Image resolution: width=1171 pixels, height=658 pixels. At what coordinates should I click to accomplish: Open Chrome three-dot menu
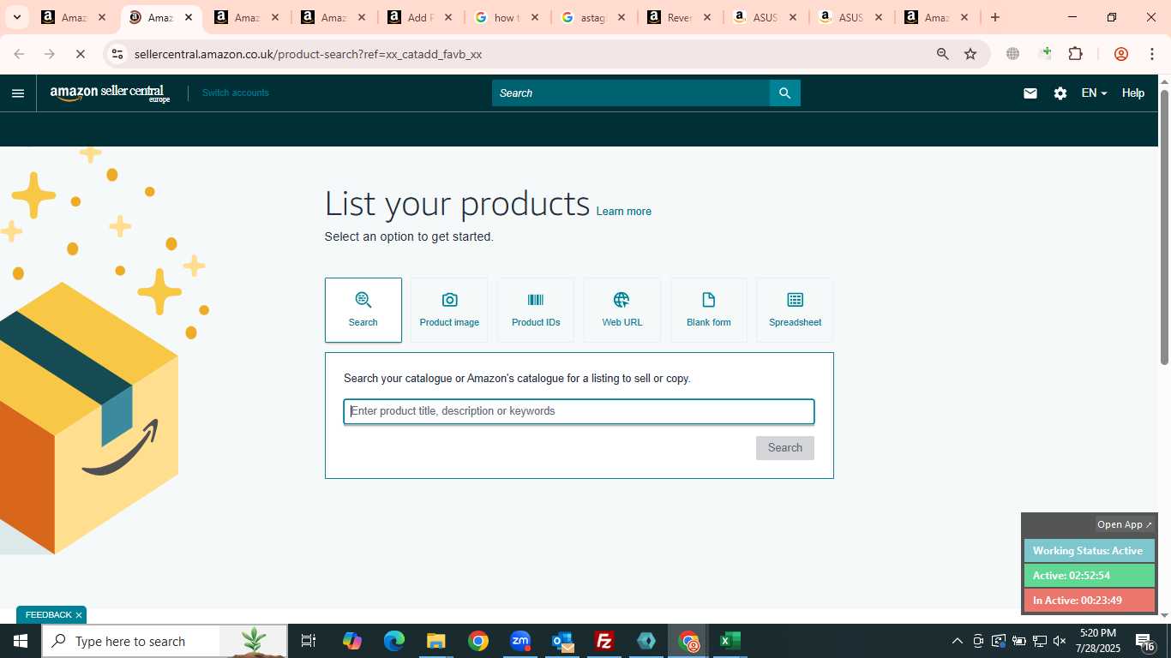coord(1151,54)
